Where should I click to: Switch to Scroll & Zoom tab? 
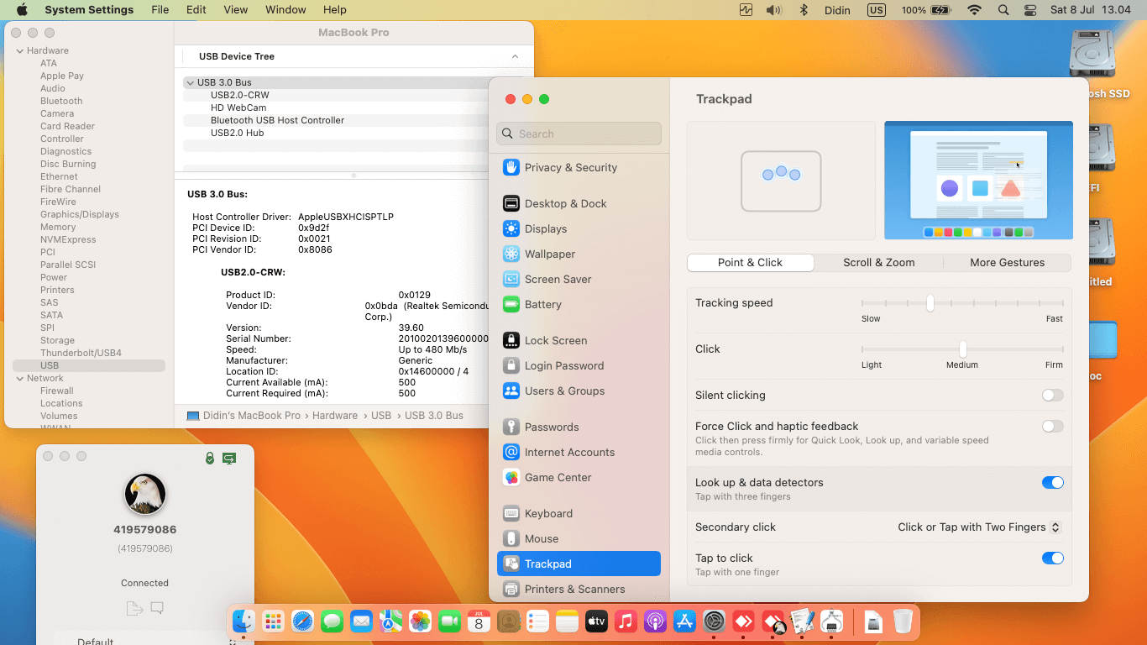878,262
